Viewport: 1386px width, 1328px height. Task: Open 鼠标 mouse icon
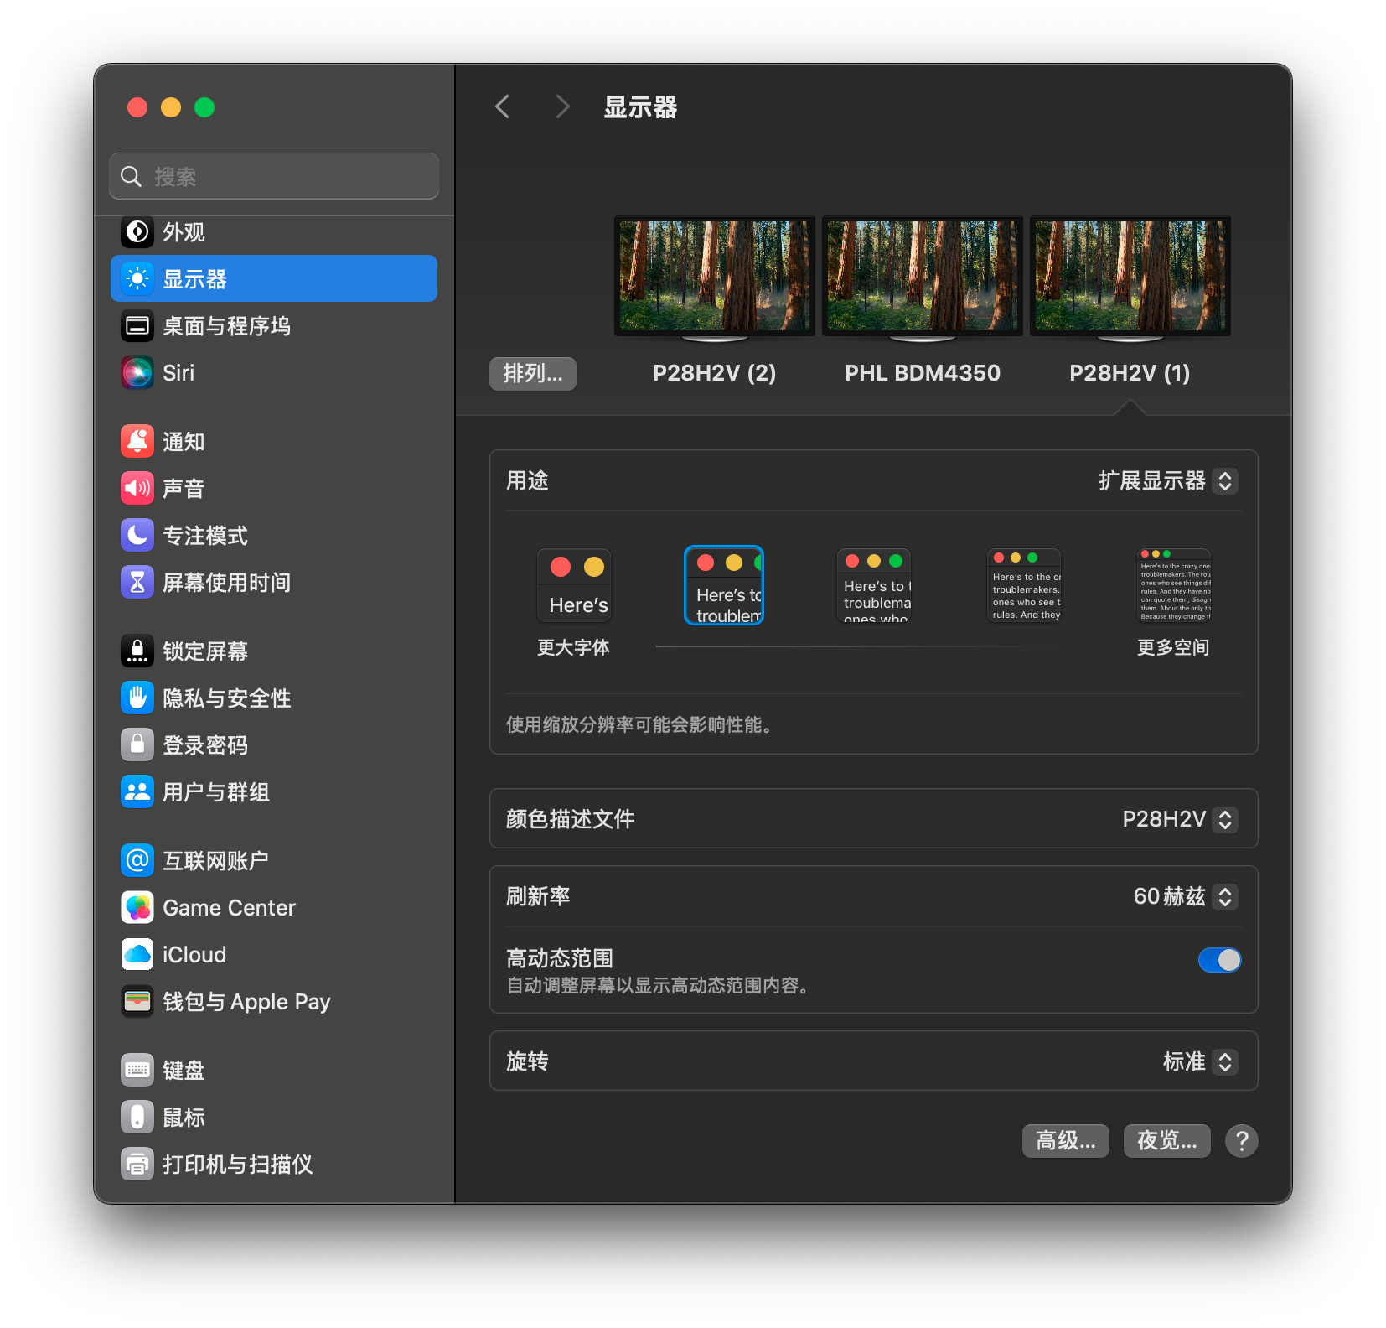pyautogui.click(x=137, y=1117)
